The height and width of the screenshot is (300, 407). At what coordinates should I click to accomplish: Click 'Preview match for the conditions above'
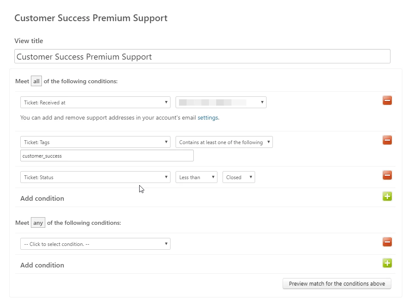337,284
